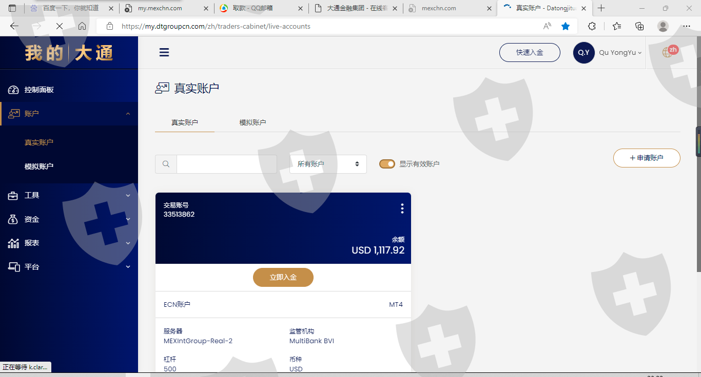Image resolution: width=701 pixels, height=377 pixels.
Task: Click the search magnifier icon
Action: [166, 164]
